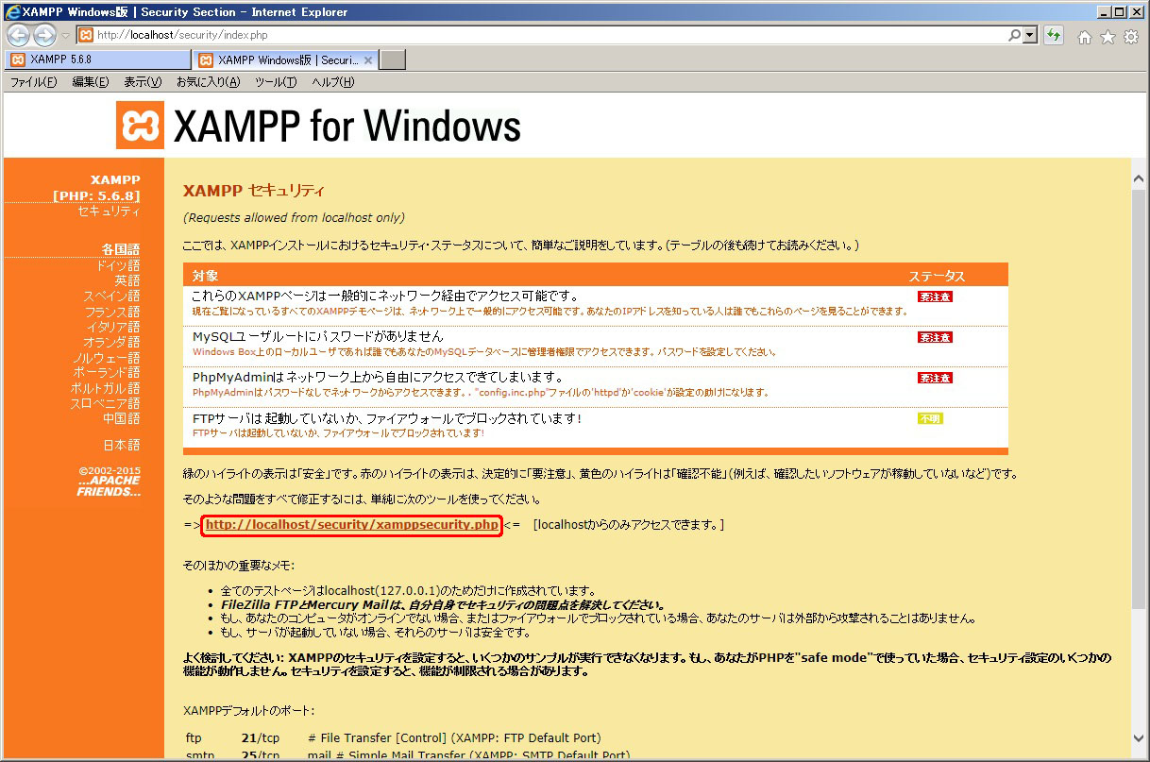Select 日本語 in the language sidebar

(121, 445)
